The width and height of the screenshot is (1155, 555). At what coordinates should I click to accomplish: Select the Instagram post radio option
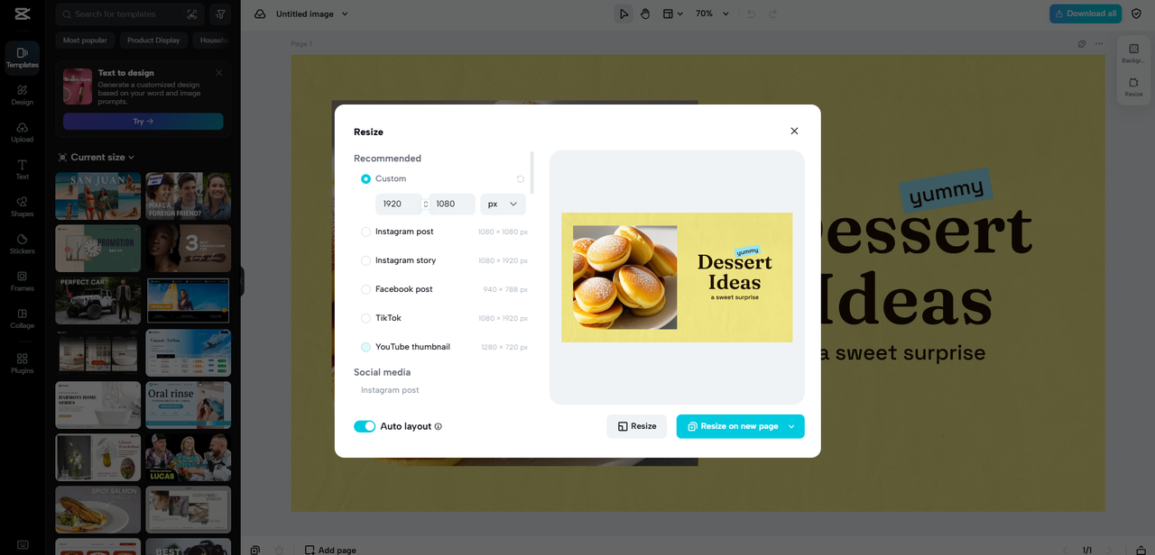click(x=365, y=232)
